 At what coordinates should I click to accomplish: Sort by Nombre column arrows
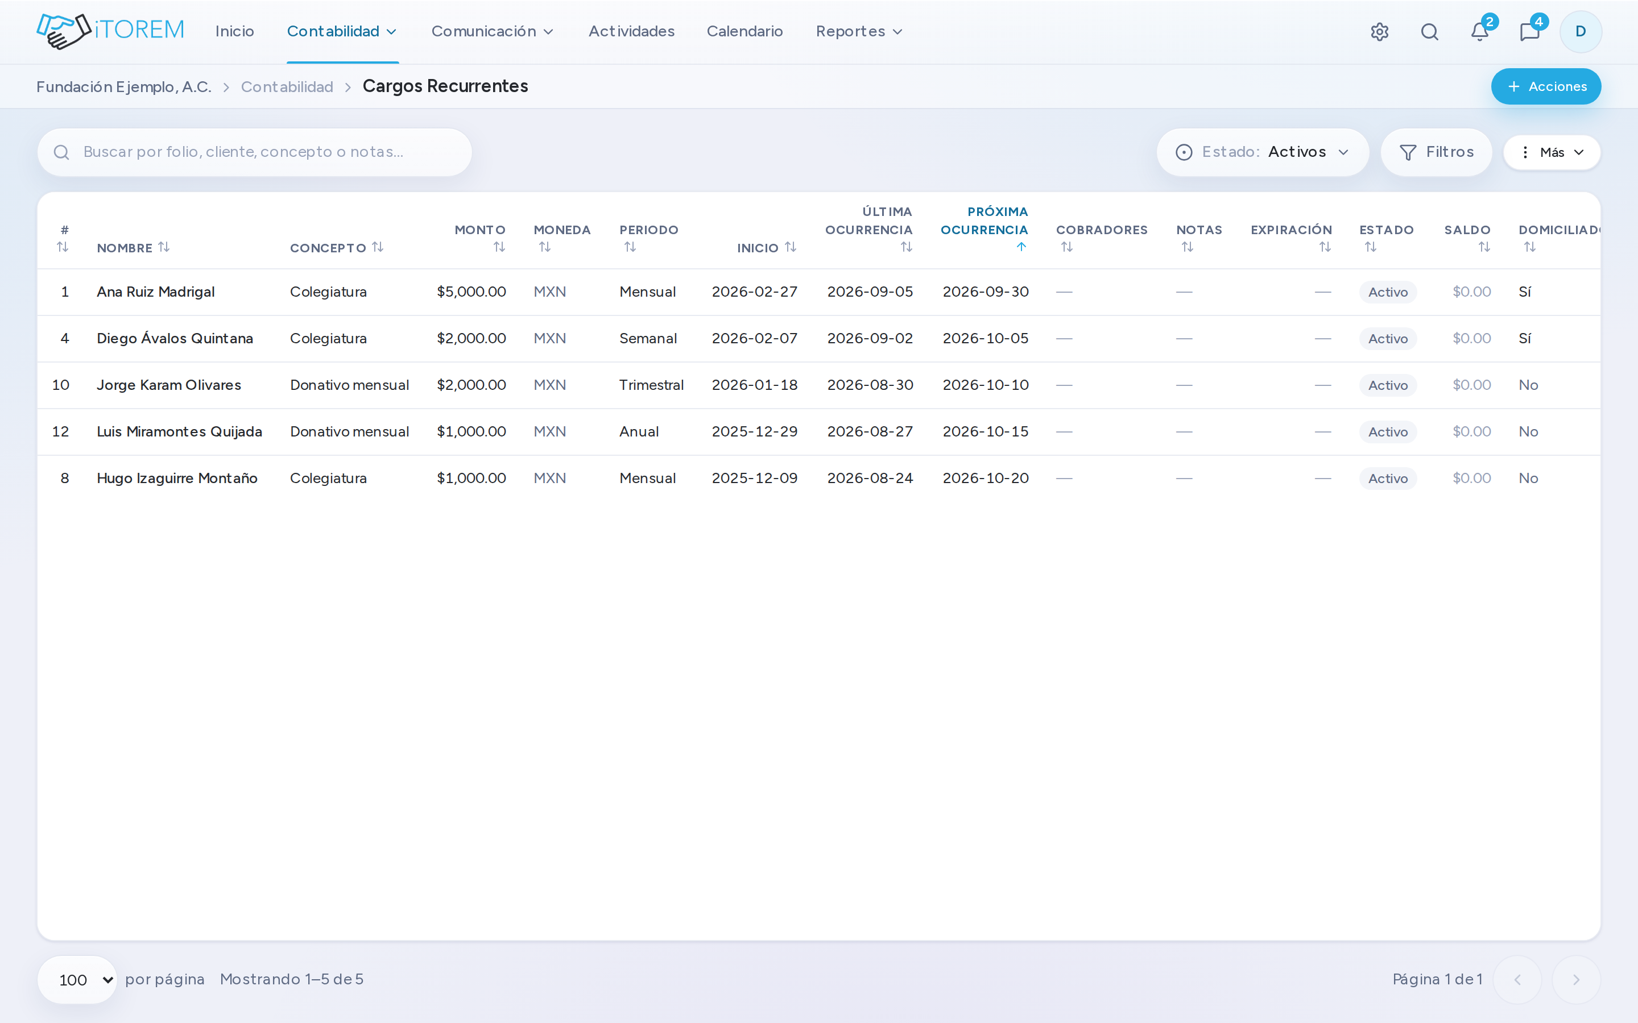tap(164, 247)
